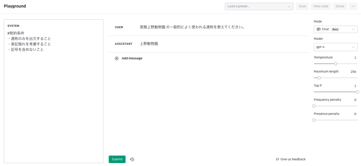This screenshot has width=361, height=166.
Task: Click the flag icon by Give us feedback
Action: 277,159
